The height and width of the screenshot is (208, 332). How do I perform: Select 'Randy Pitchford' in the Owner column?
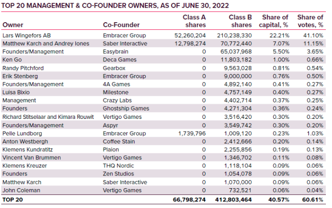click(23, 68)
